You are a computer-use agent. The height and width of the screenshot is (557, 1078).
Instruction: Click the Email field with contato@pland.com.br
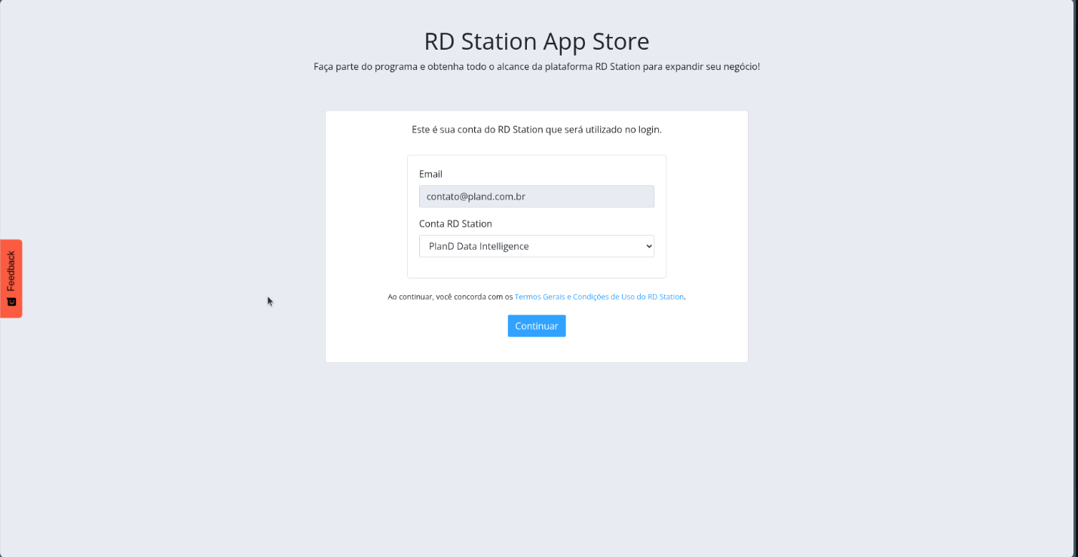pos(536,196)
